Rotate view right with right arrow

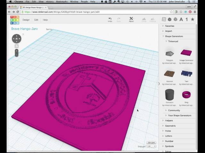[20, 39]
